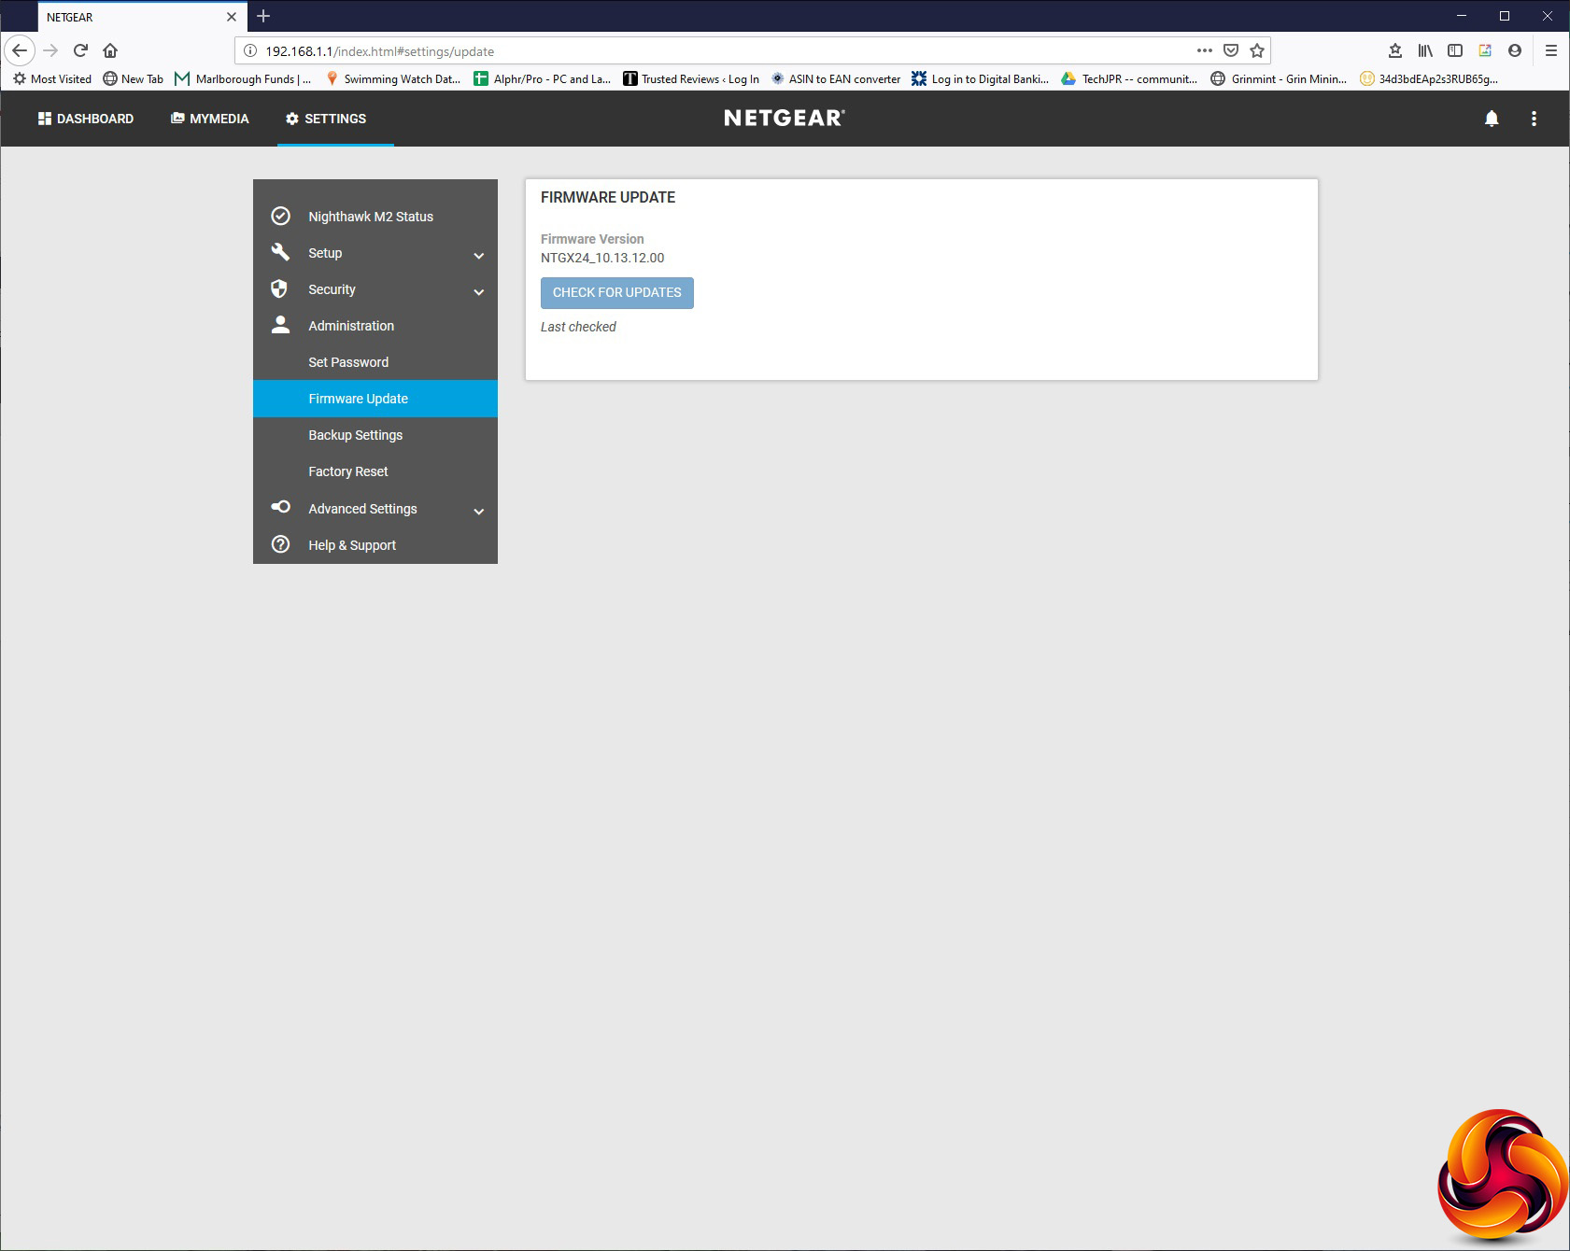This screenshot has height=1251, width=1570.
Task: Open the Trusted Reviews Log In bookmark
Action: [691, 78]
